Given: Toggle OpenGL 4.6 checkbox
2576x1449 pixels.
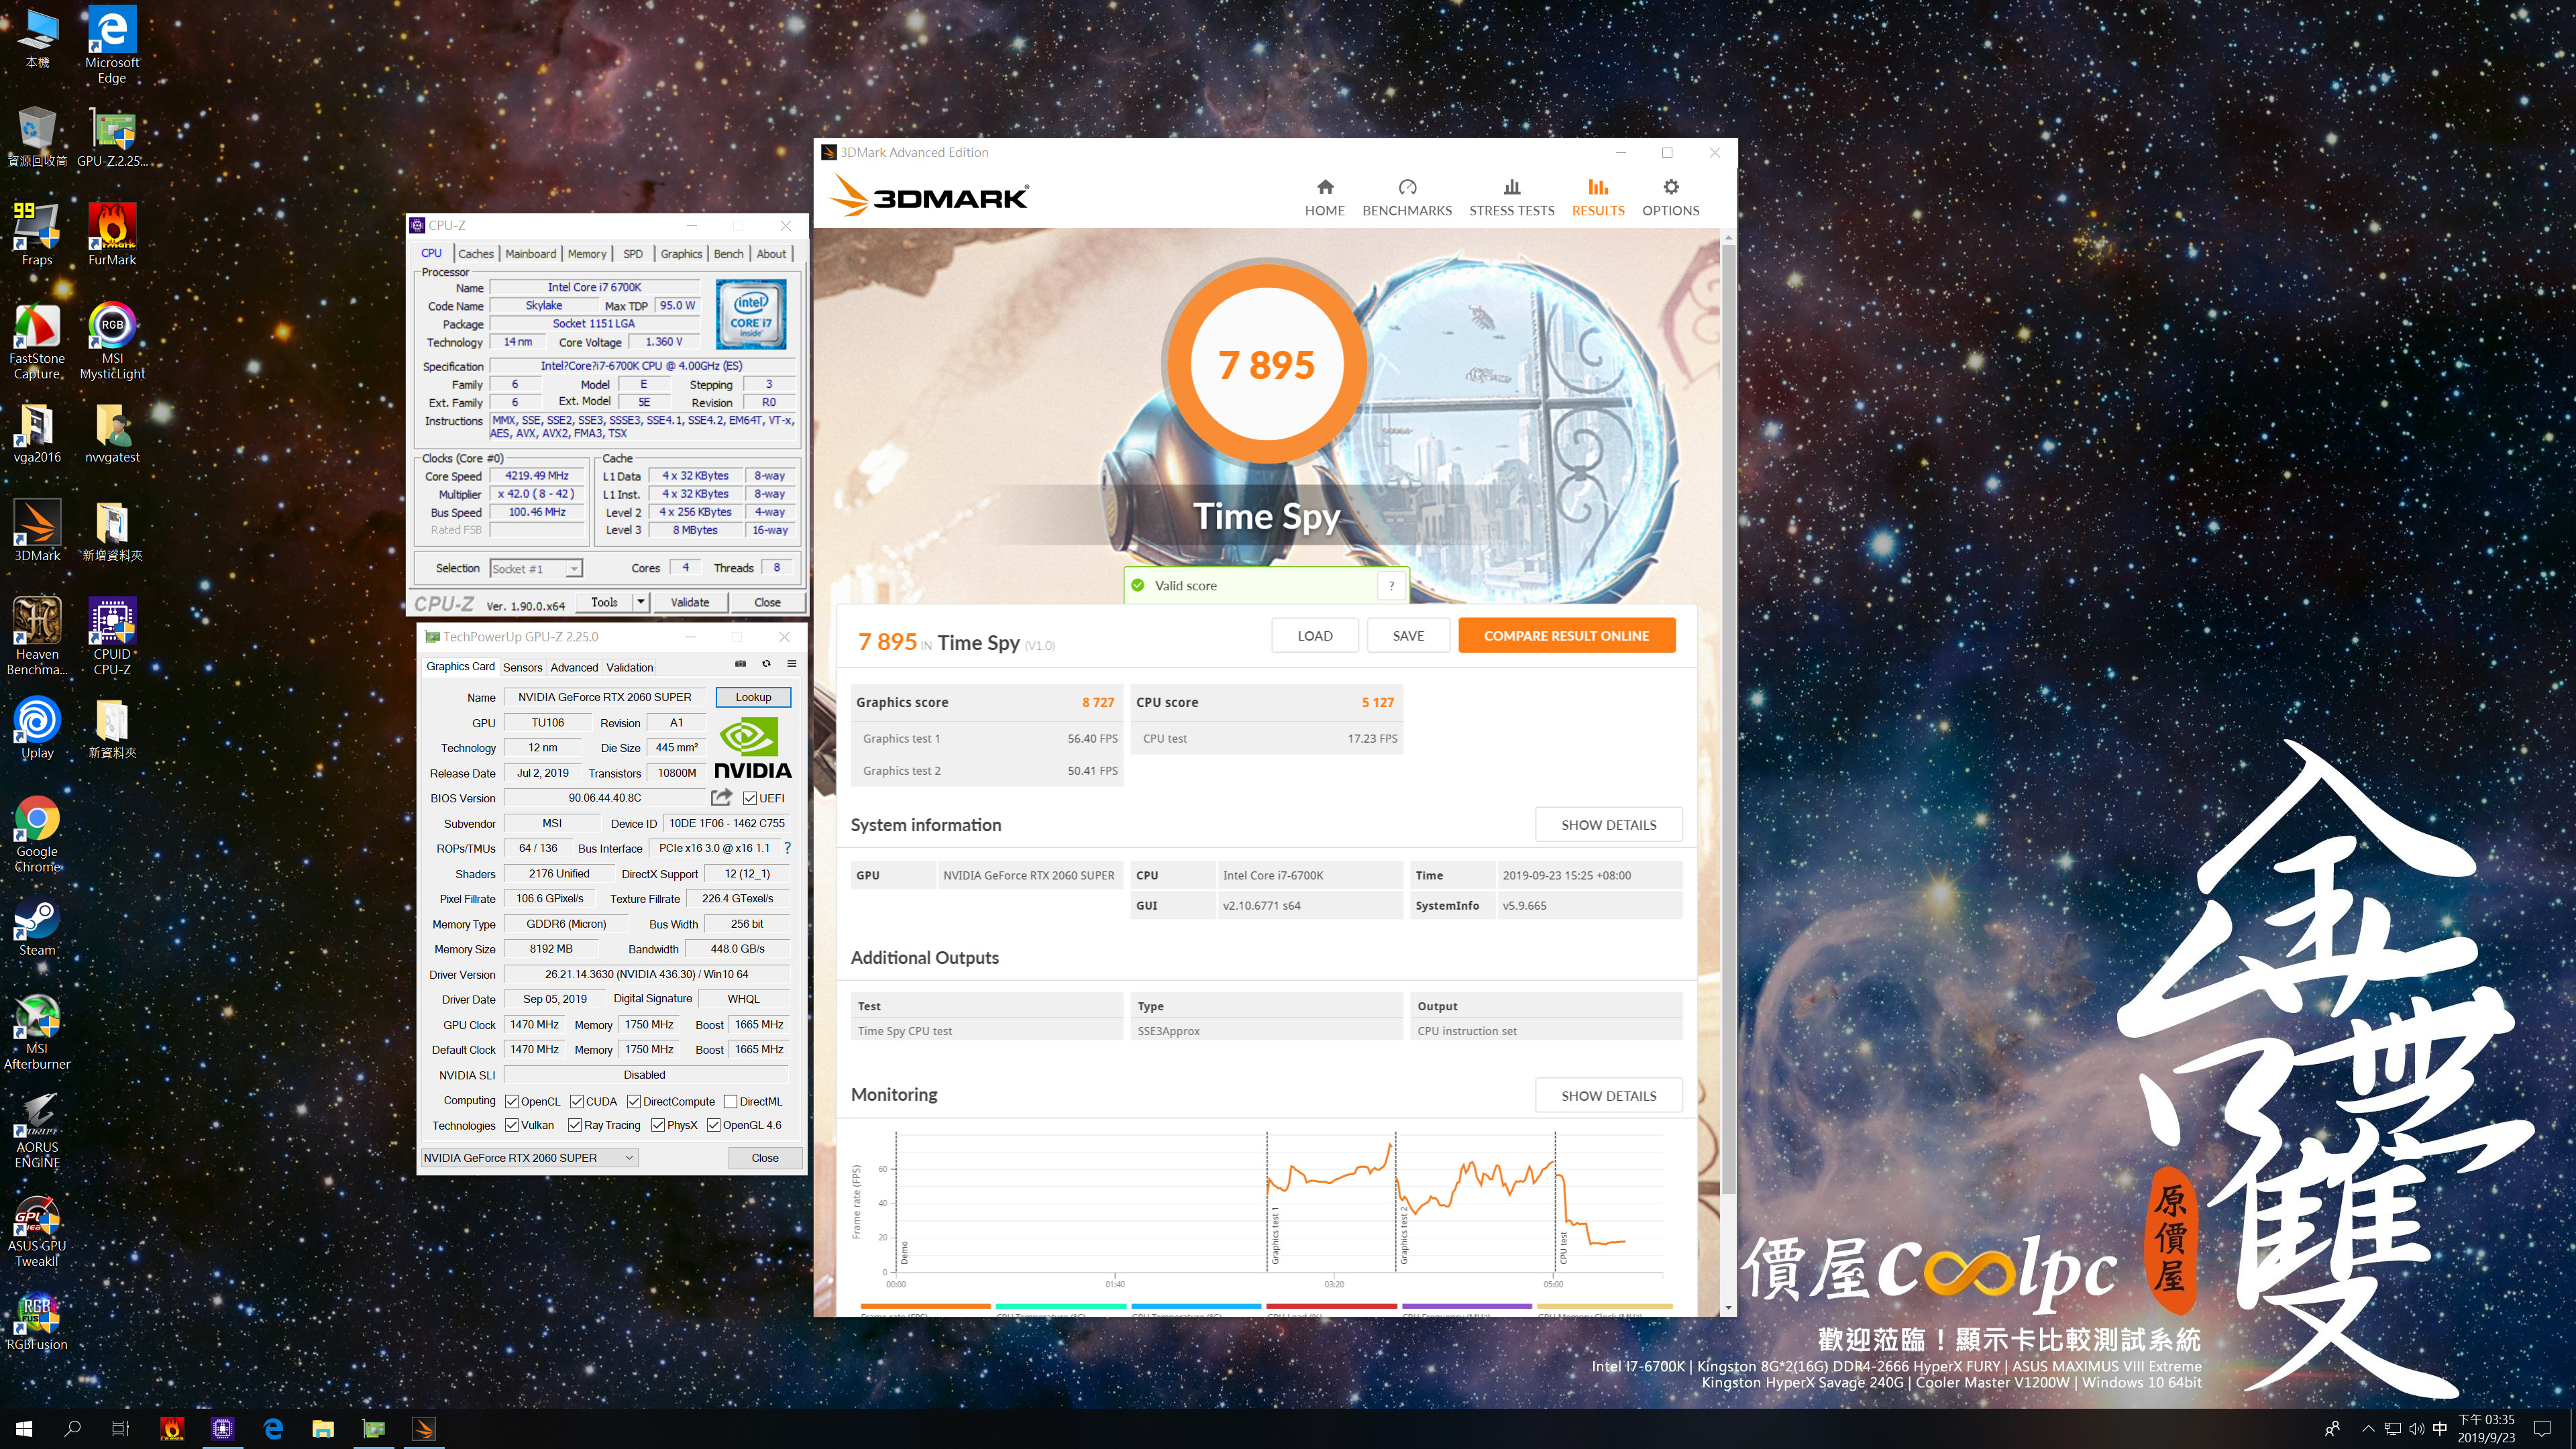Looking at the screenshot, I should click(714, 1125).
